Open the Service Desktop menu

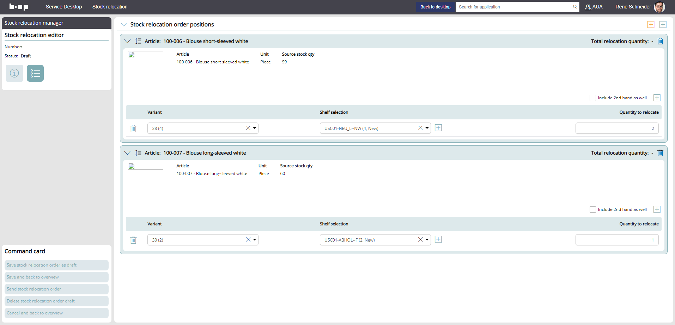(x=64, y=7)
